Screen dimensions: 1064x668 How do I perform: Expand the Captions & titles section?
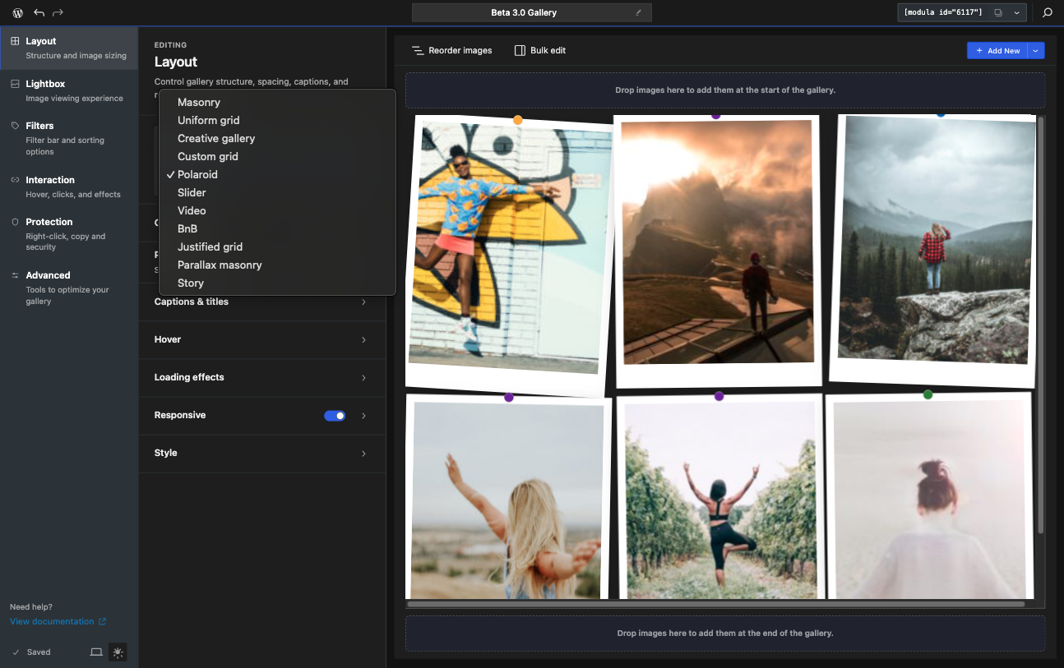261,302
